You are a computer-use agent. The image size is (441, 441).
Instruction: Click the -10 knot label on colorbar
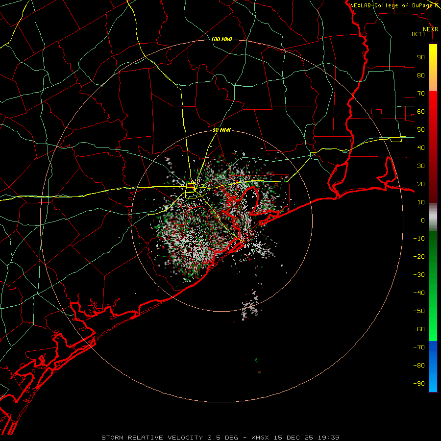click(419, 239)
